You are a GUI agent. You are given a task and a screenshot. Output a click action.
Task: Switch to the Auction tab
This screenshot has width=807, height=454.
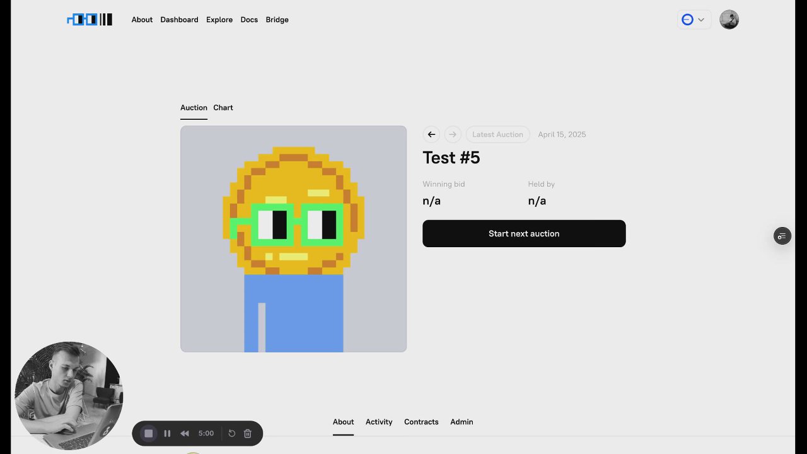click(x=194, y=108)
